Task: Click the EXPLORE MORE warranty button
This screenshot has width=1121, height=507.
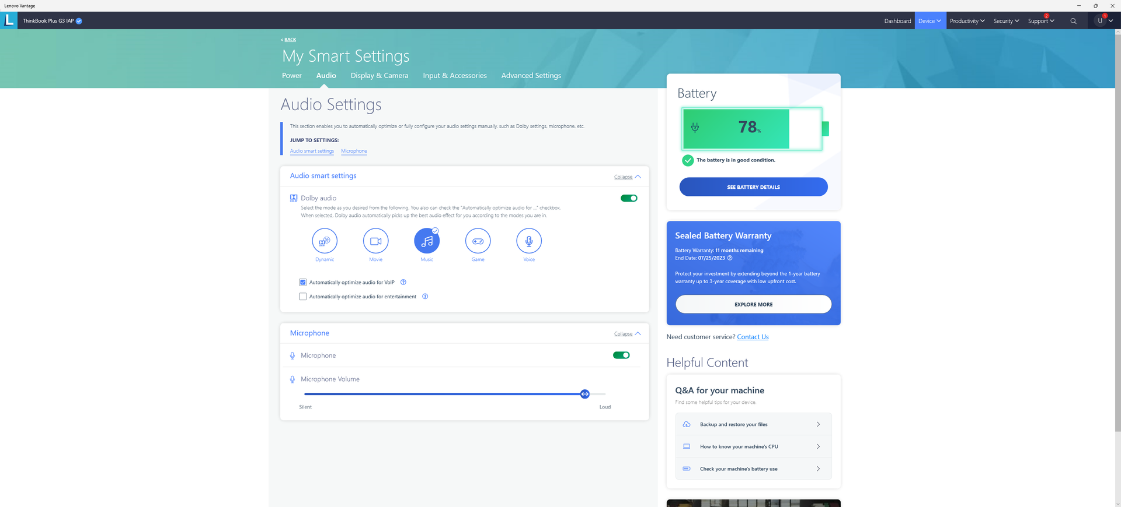Action: 753,304
